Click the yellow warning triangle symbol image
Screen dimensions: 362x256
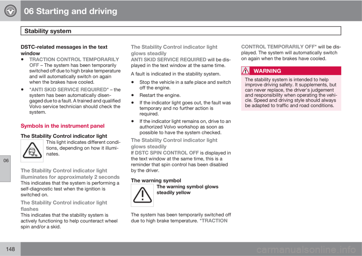click(x=142, y=195)
